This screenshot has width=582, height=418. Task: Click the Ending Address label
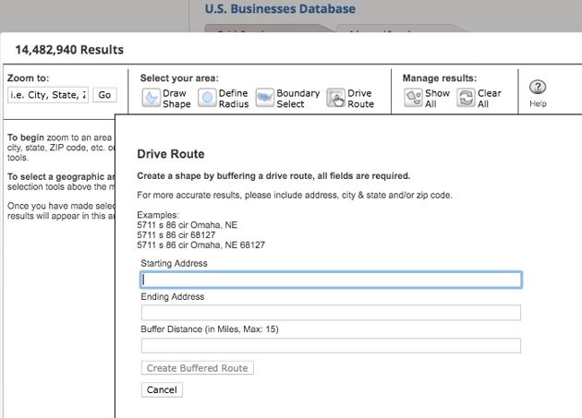coord(173,297)
